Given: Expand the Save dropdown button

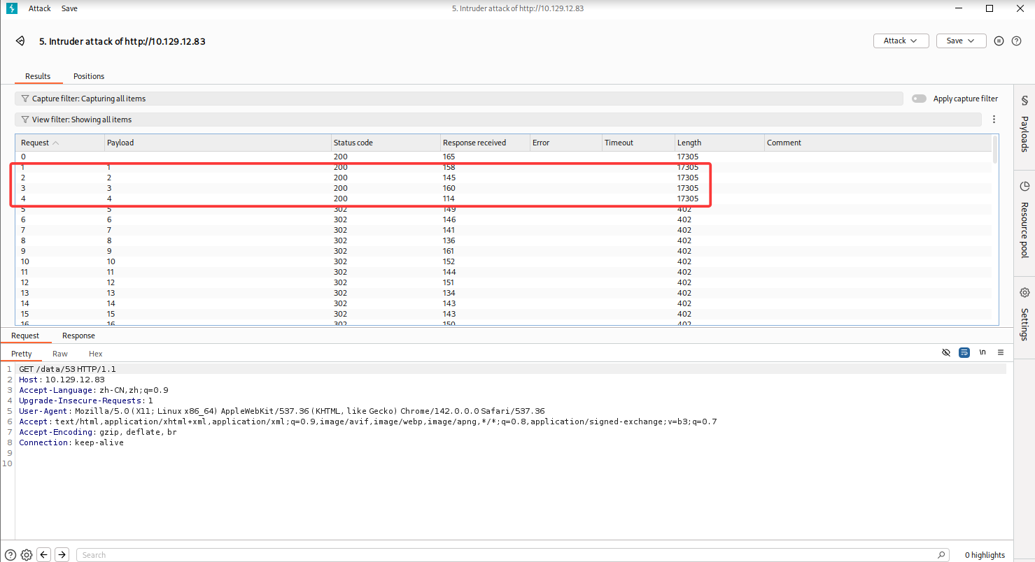Looking at the screenshot, I should (x=961, y=41).
